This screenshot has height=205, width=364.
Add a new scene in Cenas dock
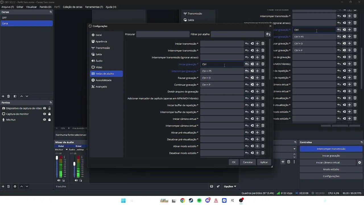(x=3, y=96)
